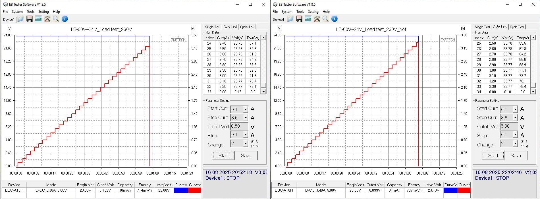Image resolution: width=540 pixels, height=199 pixels.
Task: Select the S radio button in left window
Action: tap(253, 142)
